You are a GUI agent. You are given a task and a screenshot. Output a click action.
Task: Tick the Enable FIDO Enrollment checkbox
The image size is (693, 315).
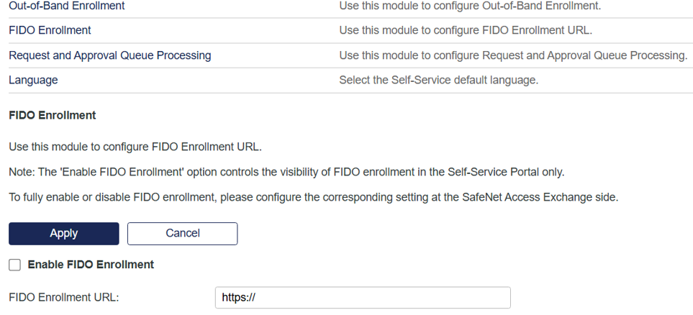click(14, 265)
